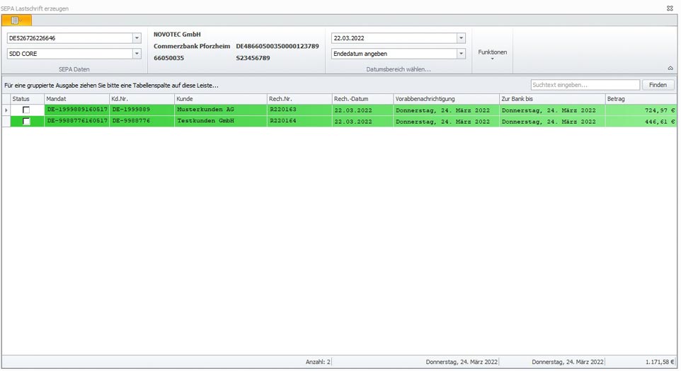The image size is (681, 371).
Task: Tick the Status checkbox for Musterkunden AG
Action: tap(26, 110)
